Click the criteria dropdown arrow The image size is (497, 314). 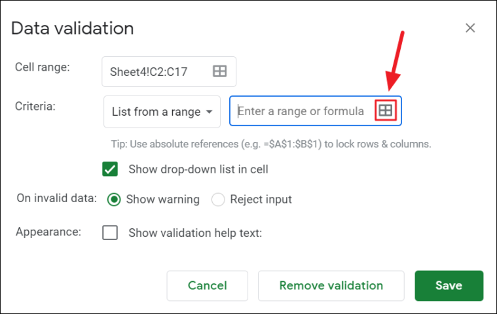[x=209, y=112]
